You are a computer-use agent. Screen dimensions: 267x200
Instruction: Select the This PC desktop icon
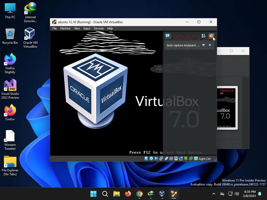point(10,11)
